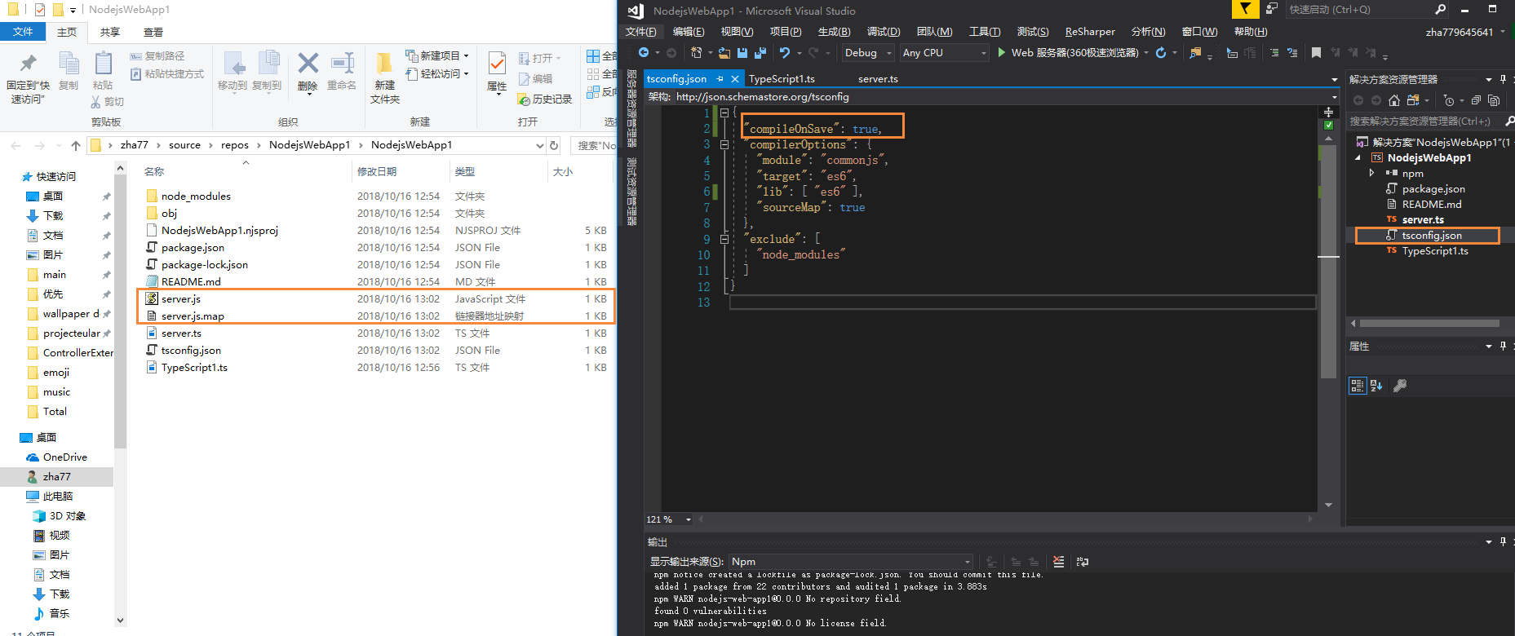Click Clear All icon in Output panel
The image size is (1515, 636).
coord(1058,562)
